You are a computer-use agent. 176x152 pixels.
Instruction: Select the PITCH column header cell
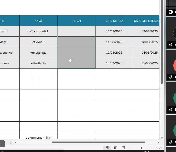[x=76, y=21]
